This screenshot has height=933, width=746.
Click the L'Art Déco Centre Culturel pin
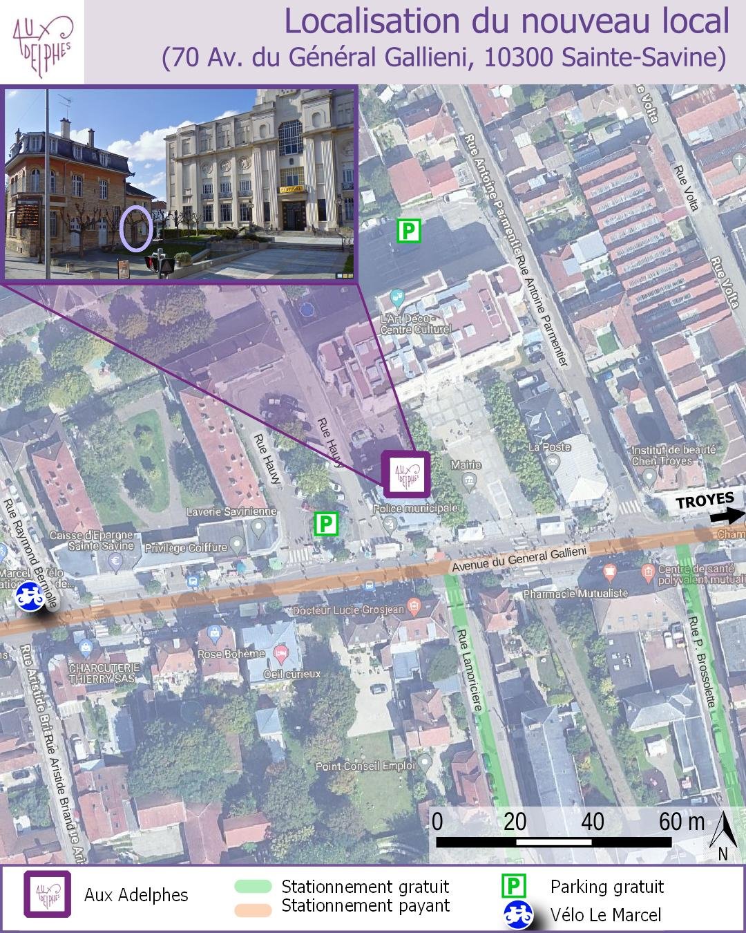point(397,299)
